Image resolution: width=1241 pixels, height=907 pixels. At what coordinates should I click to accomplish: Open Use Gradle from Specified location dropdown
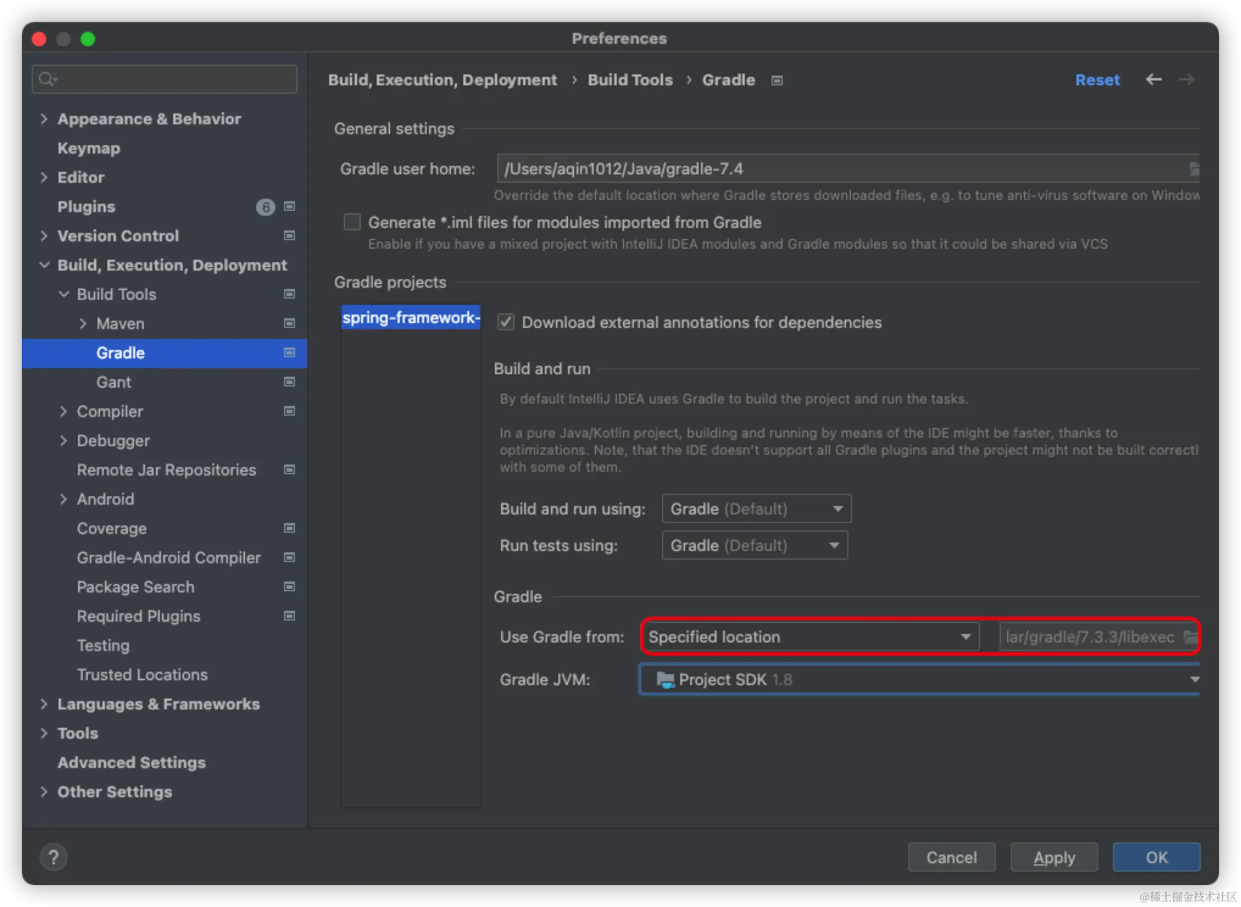(x=809, y=637)
